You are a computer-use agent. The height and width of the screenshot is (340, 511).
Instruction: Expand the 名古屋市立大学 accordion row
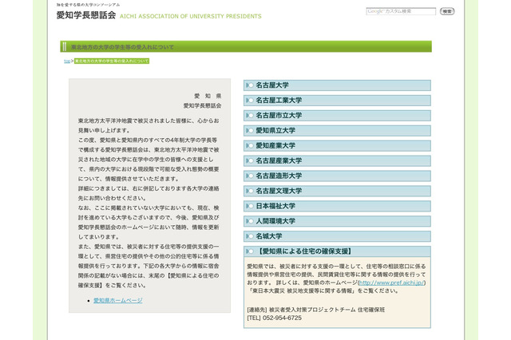tap(337, 116)
